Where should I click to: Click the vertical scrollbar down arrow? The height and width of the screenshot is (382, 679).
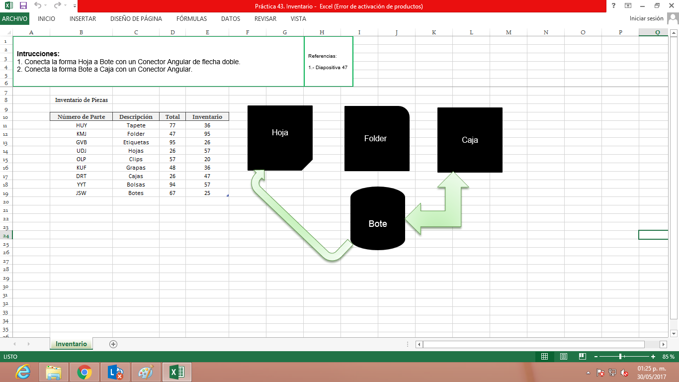[x=674, y=333]
